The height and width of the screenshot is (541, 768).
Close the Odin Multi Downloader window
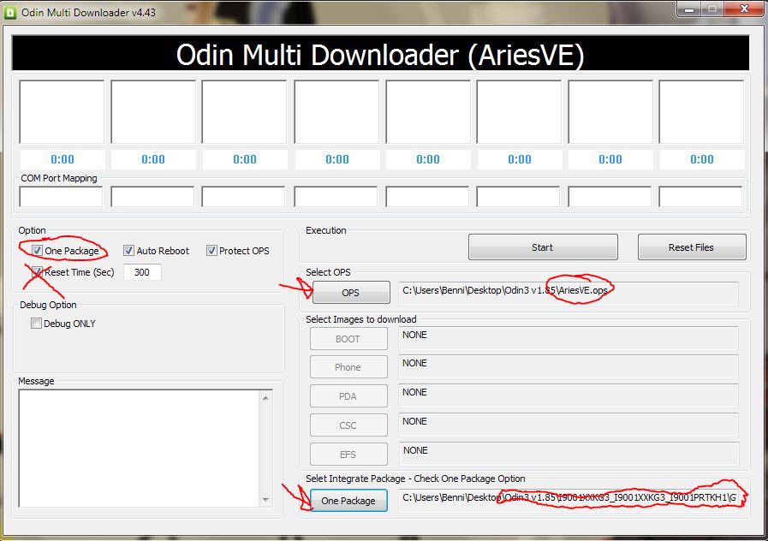[x=744, y=9]
